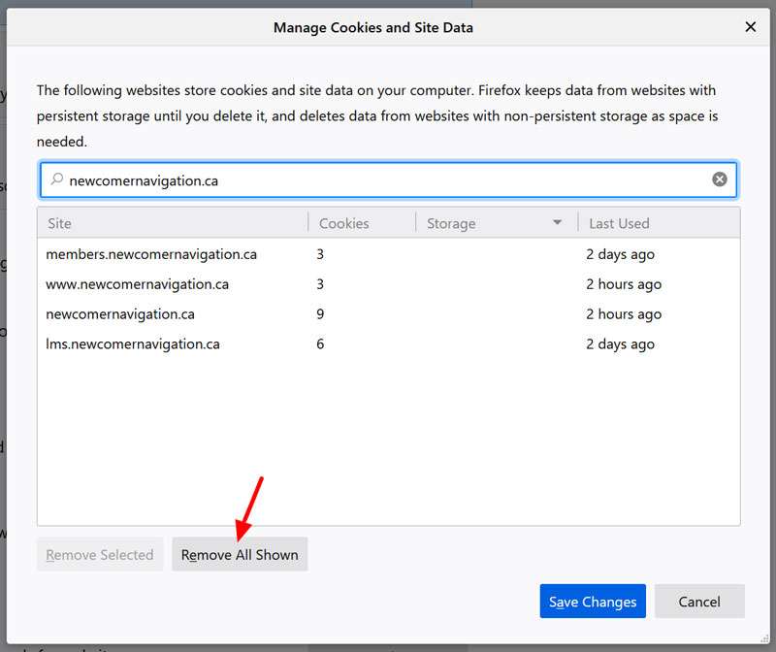
Task: Grab the dialog resize grip corner
Action: (764, 638)
